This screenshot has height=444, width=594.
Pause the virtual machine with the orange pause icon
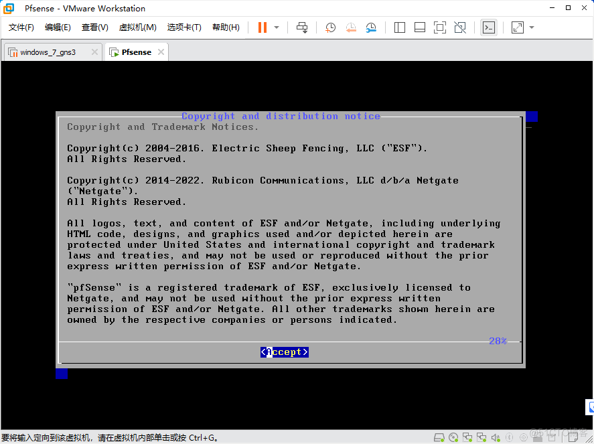coord(262,27)
